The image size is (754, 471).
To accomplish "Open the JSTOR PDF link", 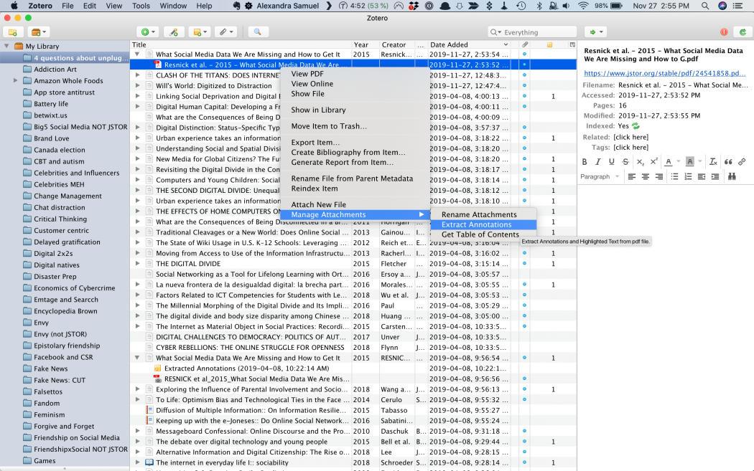I will (x=664, y=73).
